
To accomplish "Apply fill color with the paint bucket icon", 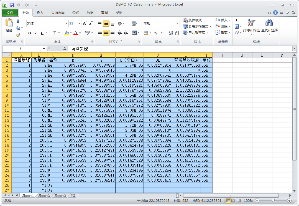I will pos(67,33).
